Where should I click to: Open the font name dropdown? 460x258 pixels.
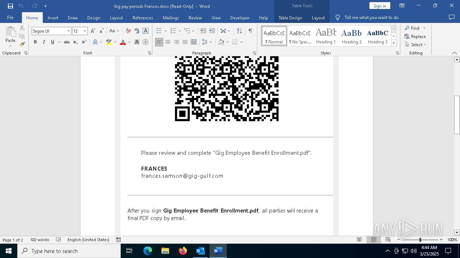69,31
